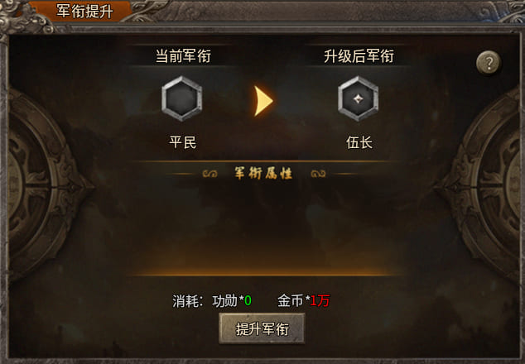Click the 当前军衔 header label
The width and height of the screenshot is (525, 364).
[x=183, y=55]
